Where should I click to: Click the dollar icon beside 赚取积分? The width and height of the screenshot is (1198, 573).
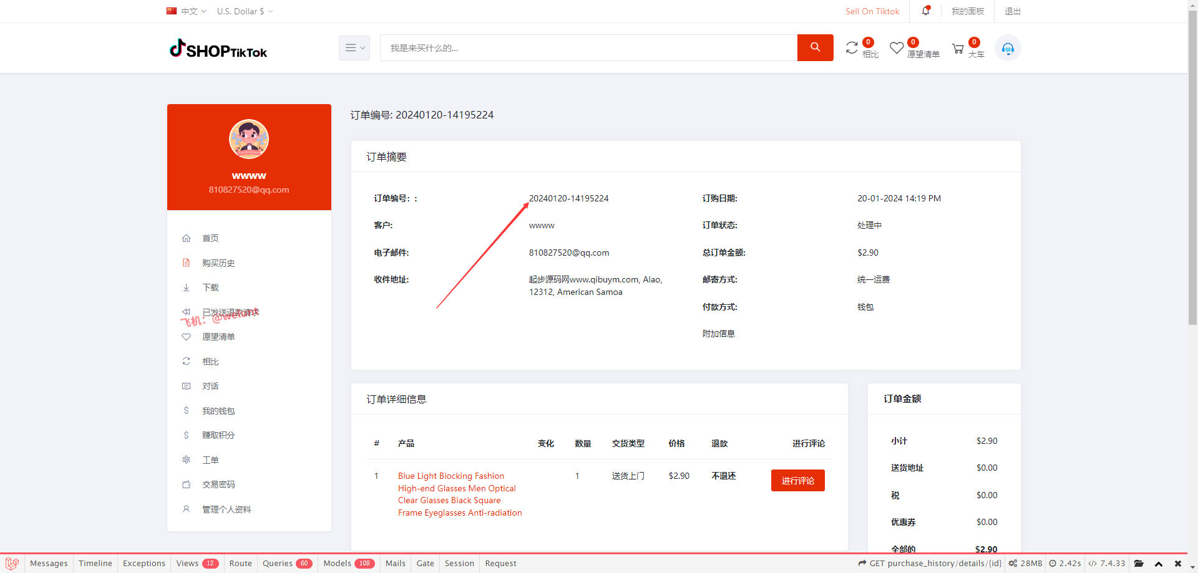coord(186,435)
